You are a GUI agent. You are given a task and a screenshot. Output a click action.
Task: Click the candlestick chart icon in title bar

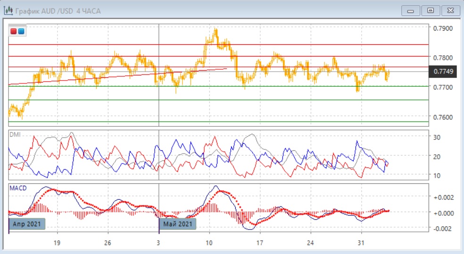(x=8, y=10)
